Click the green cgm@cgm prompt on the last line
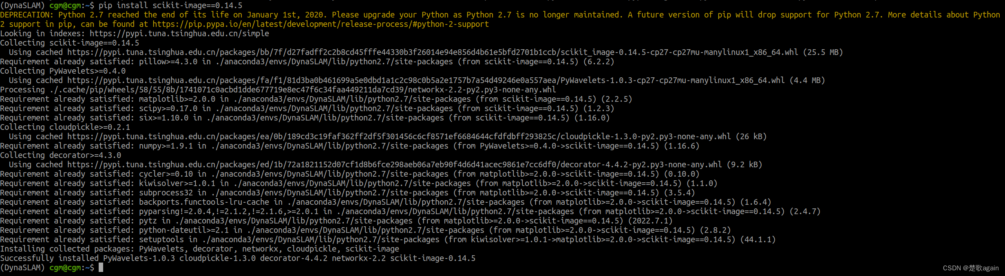Viewport: 1005px width, 276px height. coord(67,267)
